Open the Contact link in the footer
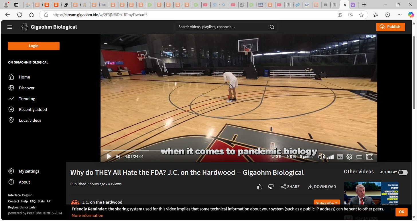This screenshot has height=221, width=417. click(13, 201)
